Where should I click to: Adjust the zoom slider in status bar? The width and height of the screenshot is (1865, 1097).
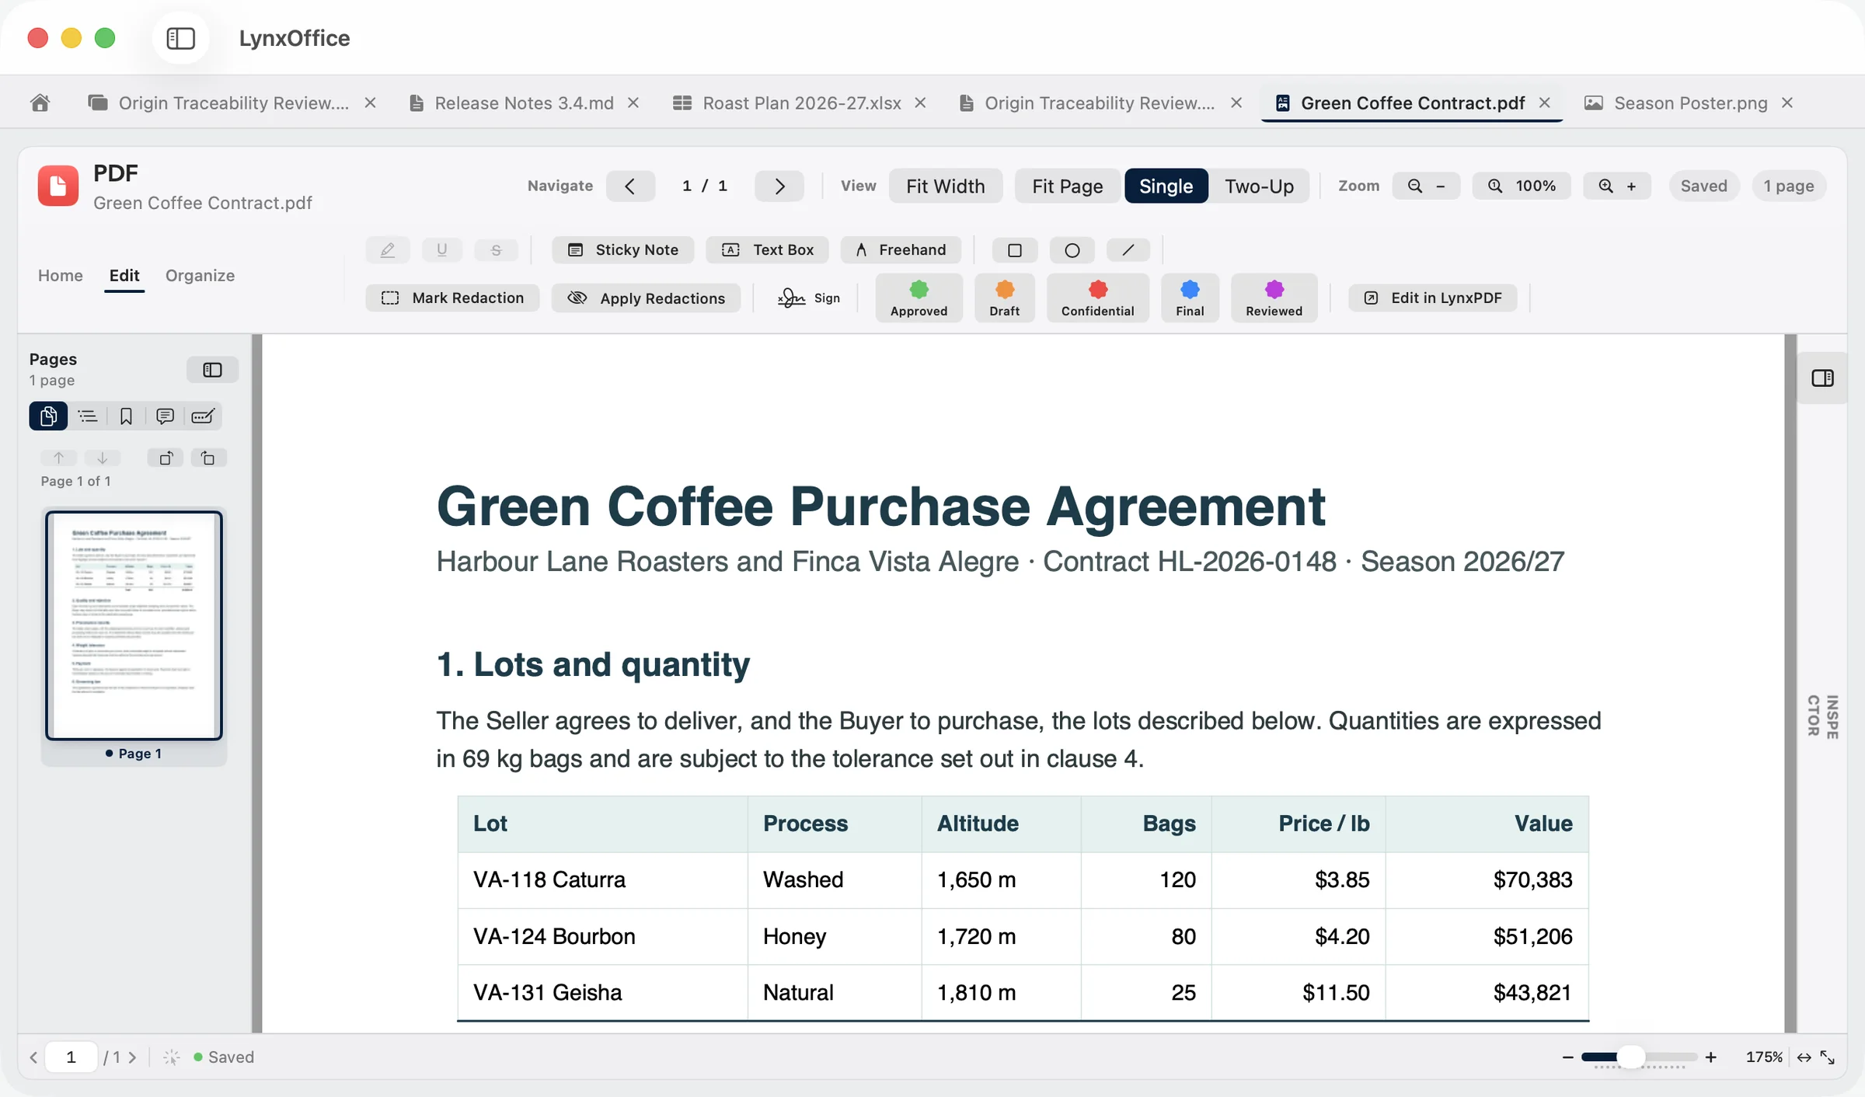(1639, 1057)
